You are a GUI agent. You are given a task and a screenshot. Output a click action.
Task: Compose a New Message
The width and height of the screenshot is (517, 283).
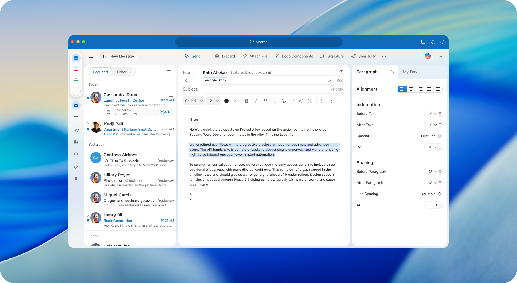[x=118, y=56]
